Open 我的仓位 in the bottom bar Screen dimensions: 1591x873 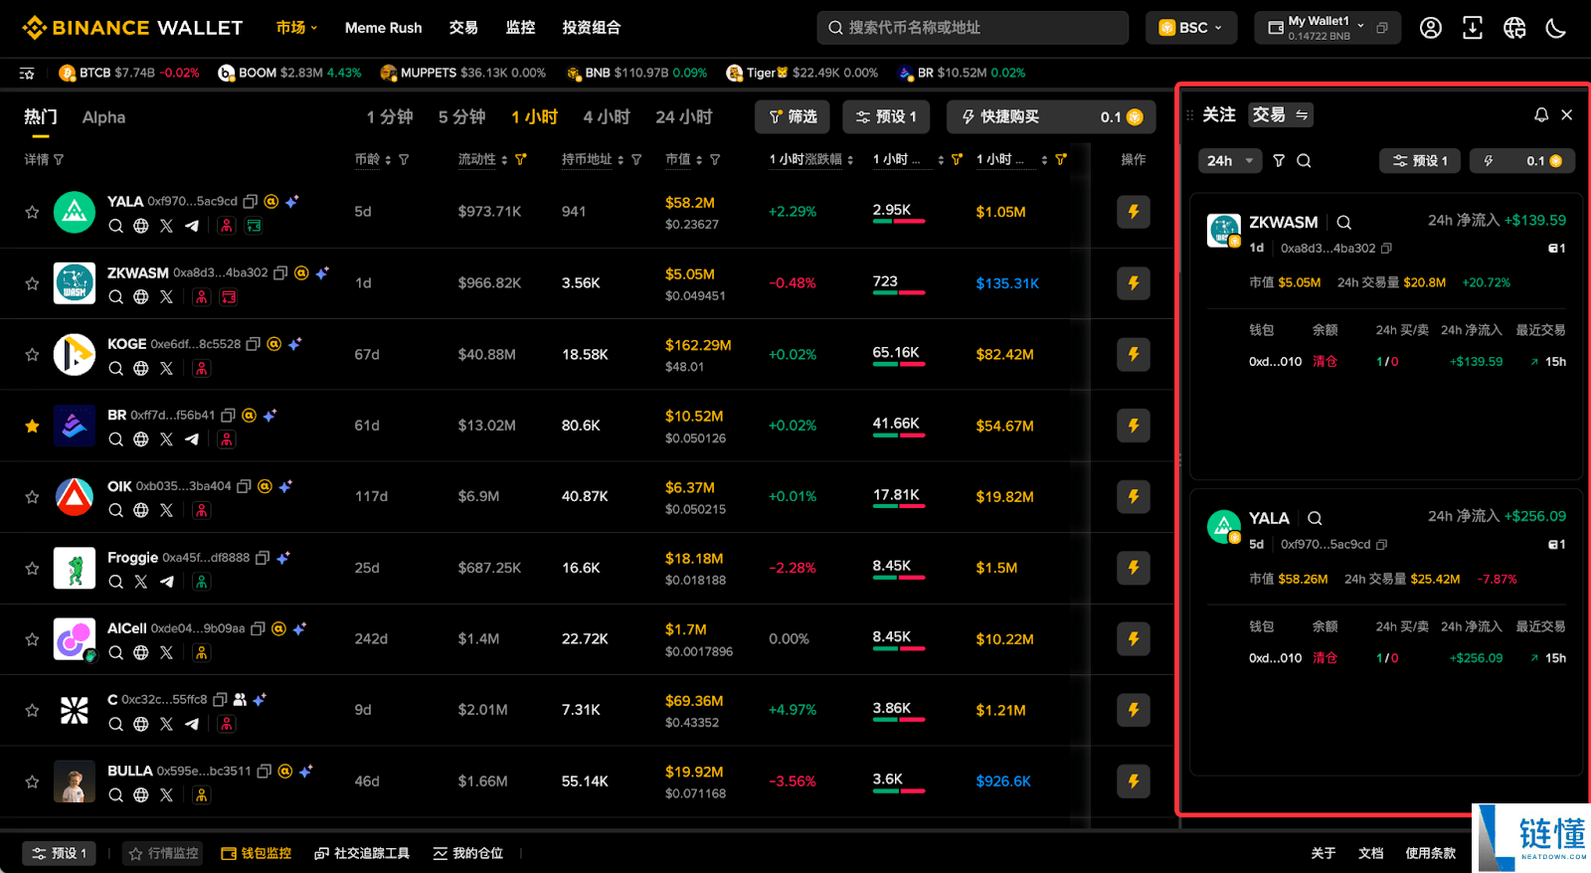(468, 853)
